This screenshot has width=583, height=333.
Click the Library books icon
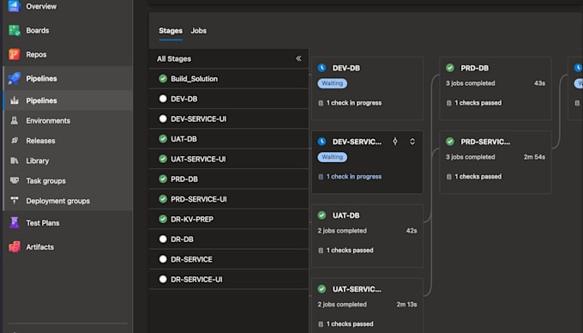click(14, 160)
